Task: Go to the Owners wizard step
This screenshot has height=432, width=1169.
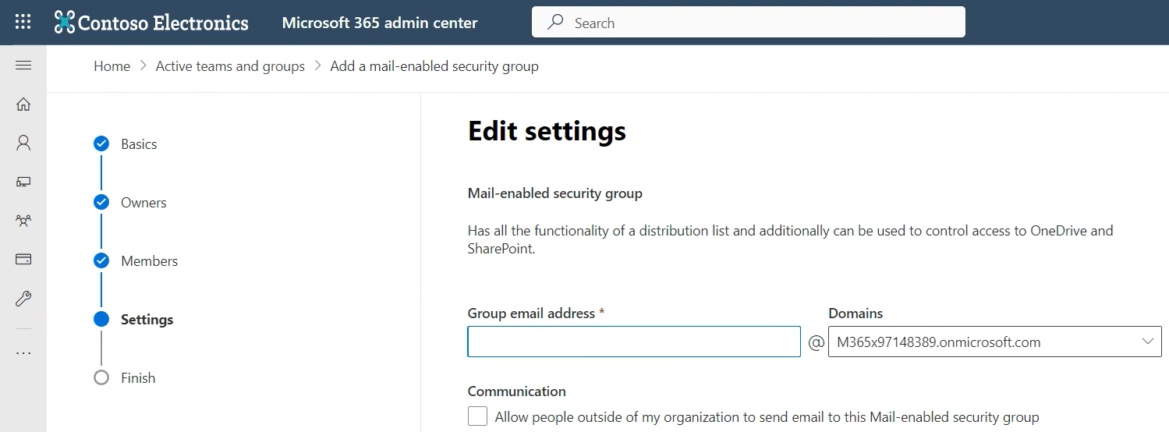Action: pyautogui.click(x=143, y=203)
